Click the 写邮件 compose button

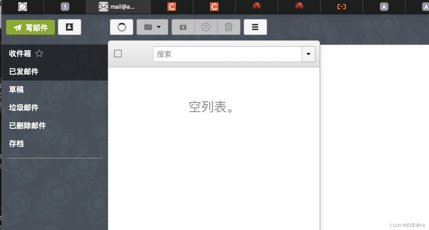point(31,27)
